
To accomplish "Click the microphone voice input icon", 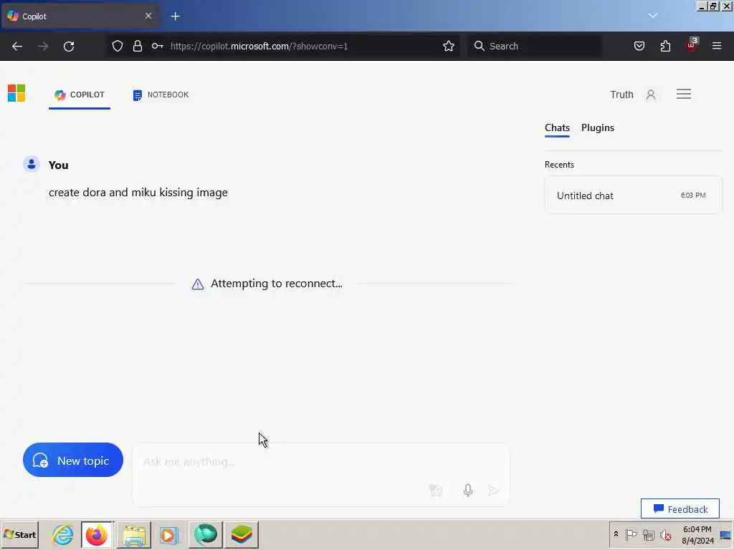I will 467,490.
